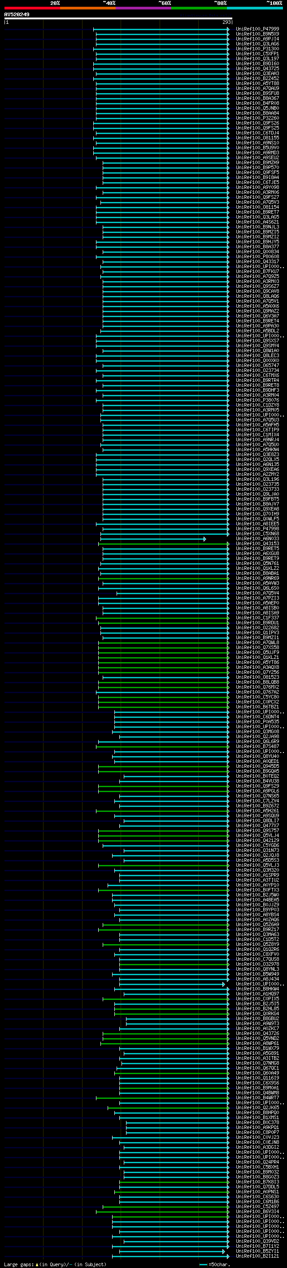Pick hit UniRef100_C1F337
This screenshot has height=1268, width=287.
(x=257, y=618)
